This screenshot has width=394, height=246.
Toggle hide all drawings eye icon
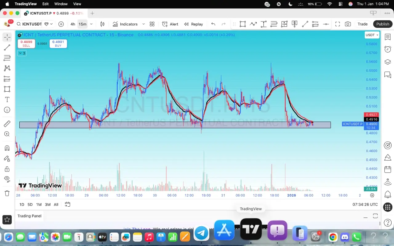point(7,179)
